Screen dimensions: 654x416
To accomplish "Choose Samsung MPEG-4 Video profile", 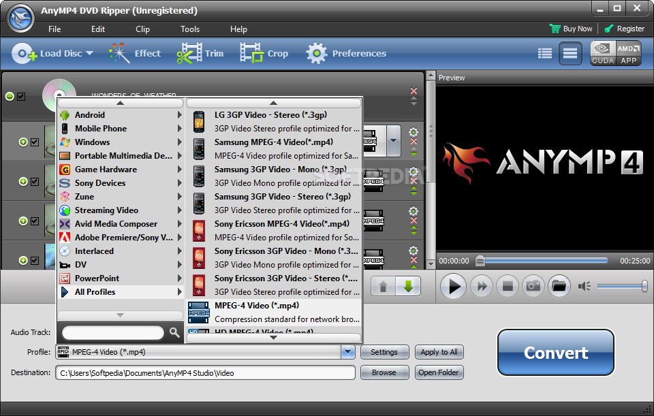I will click(274, 149).
